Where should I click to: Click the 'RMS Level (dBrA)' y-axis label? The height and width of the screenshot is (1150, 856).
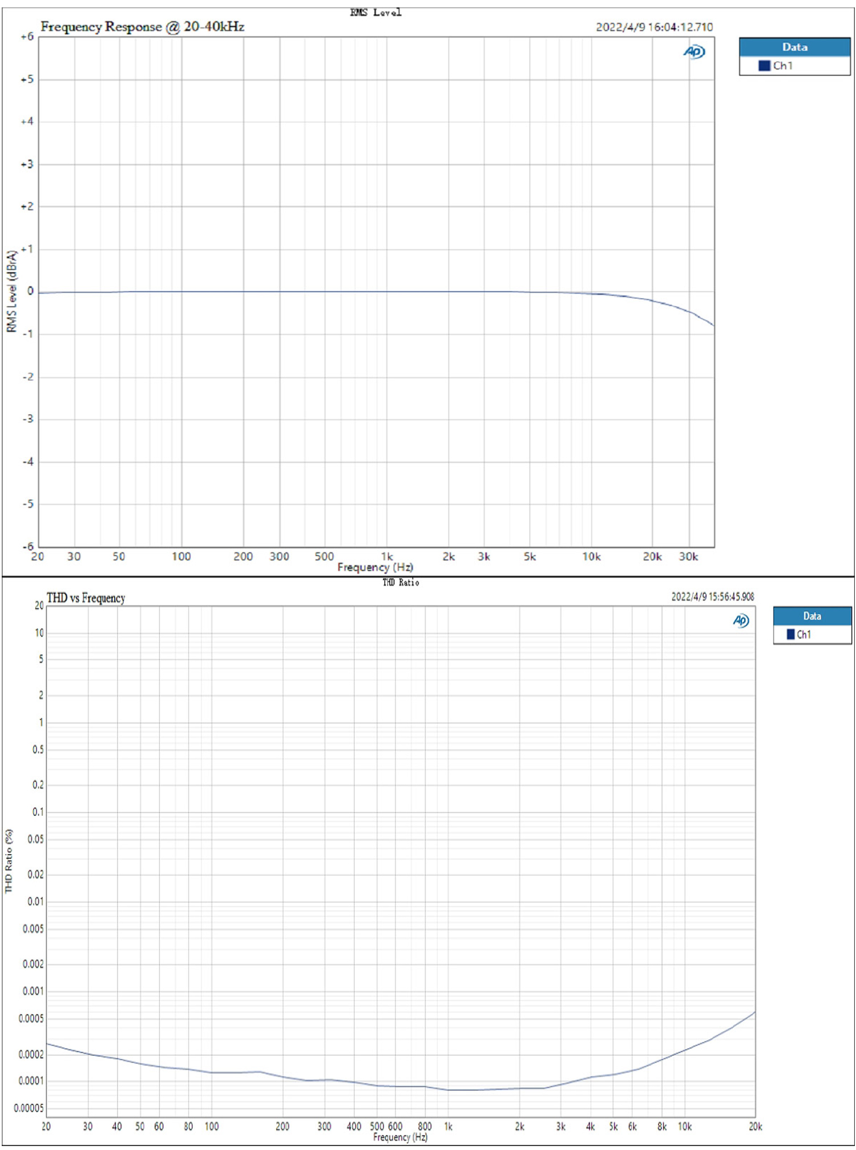(11, 291)
